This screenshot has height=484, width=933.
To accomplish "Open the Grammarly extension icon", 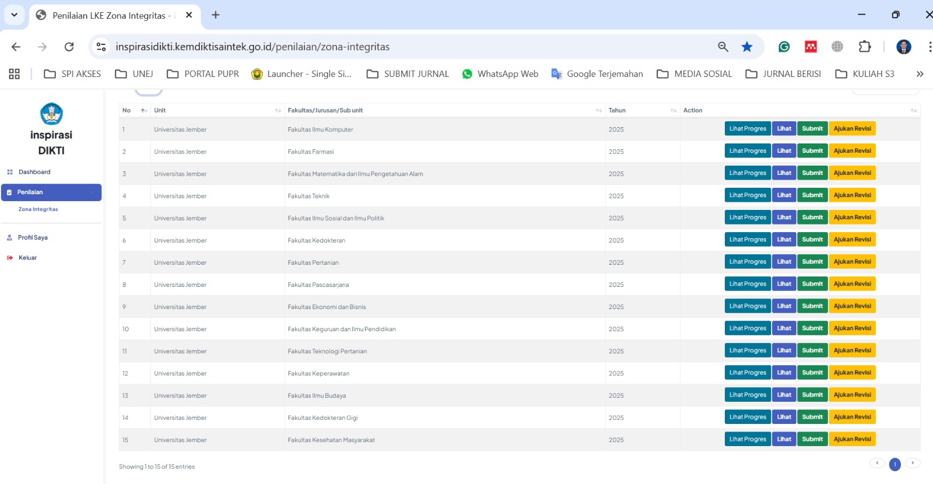I will click(784, 47).
